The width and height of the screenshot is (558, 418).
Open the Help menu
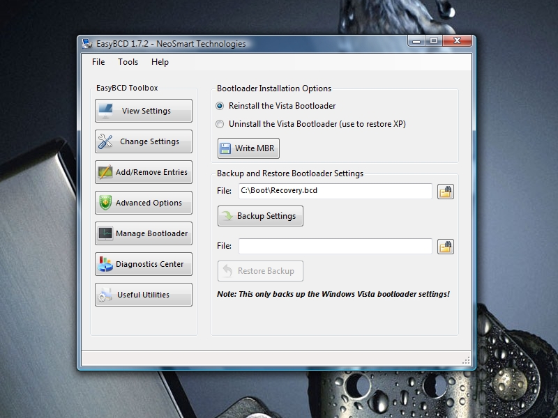160,62
